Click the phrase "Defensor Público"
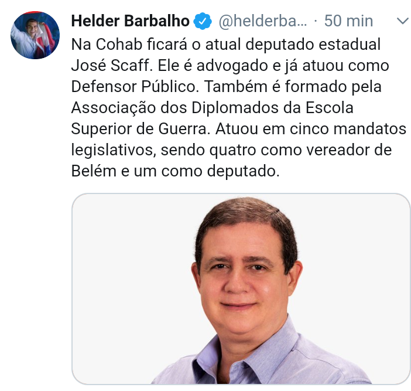411x391 pixels. tap(135, 87)
